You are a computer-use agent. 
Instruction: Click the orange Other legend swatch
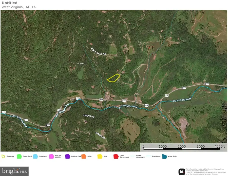[84, 157]
